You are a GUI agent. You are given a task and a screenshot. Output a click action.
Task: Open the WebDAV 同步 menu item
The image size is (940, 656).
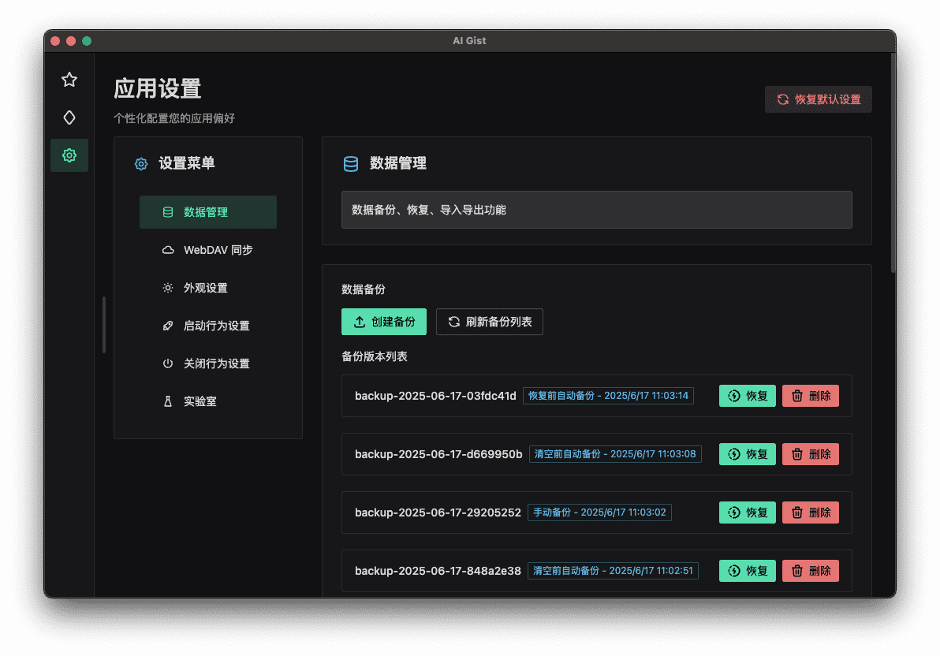208,250
